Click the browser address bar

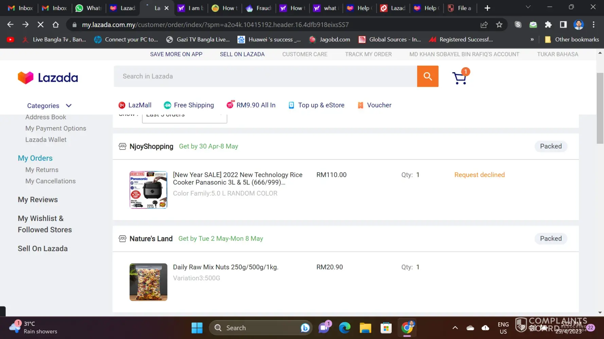pos(272,24)
